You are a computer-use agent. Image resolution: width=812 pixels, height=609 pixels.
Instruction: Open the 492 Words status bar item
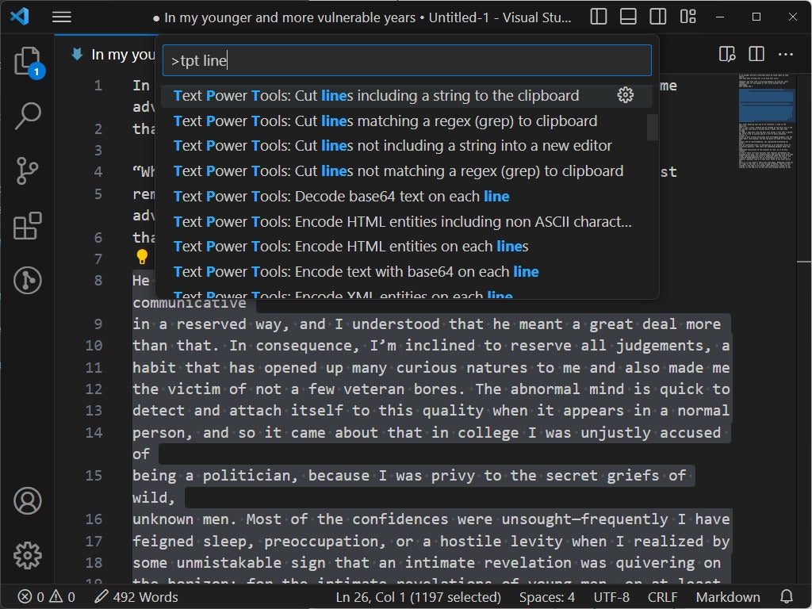[136, 596]
